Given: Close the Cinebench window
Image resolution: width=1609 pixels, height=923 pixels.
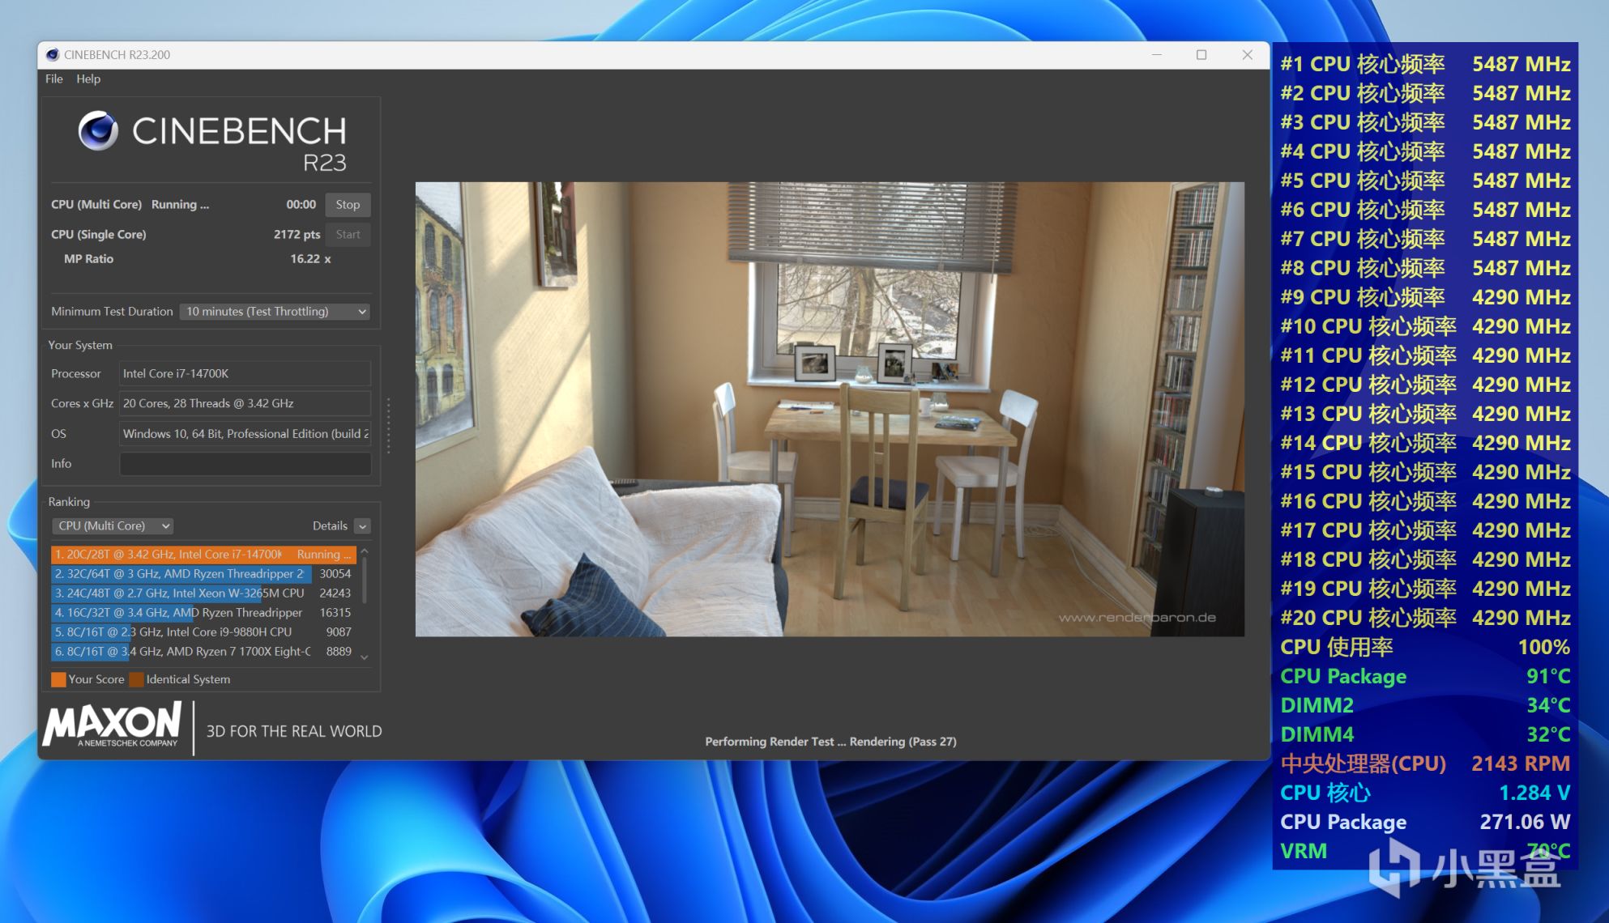Looking at the screenshot, I should pyautogui.click(x=1248, y=55).
